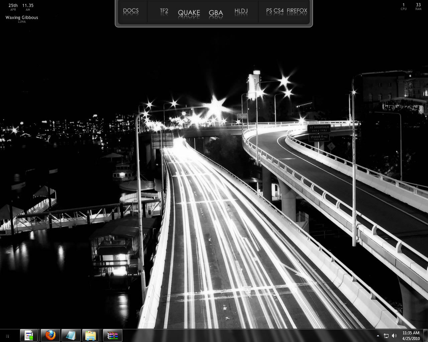Open the network status tray icon
This screenshot has height=342, width=428.
click(x=386, y=336)
